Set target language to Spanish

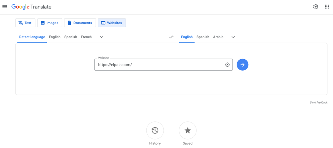(203, 37)
